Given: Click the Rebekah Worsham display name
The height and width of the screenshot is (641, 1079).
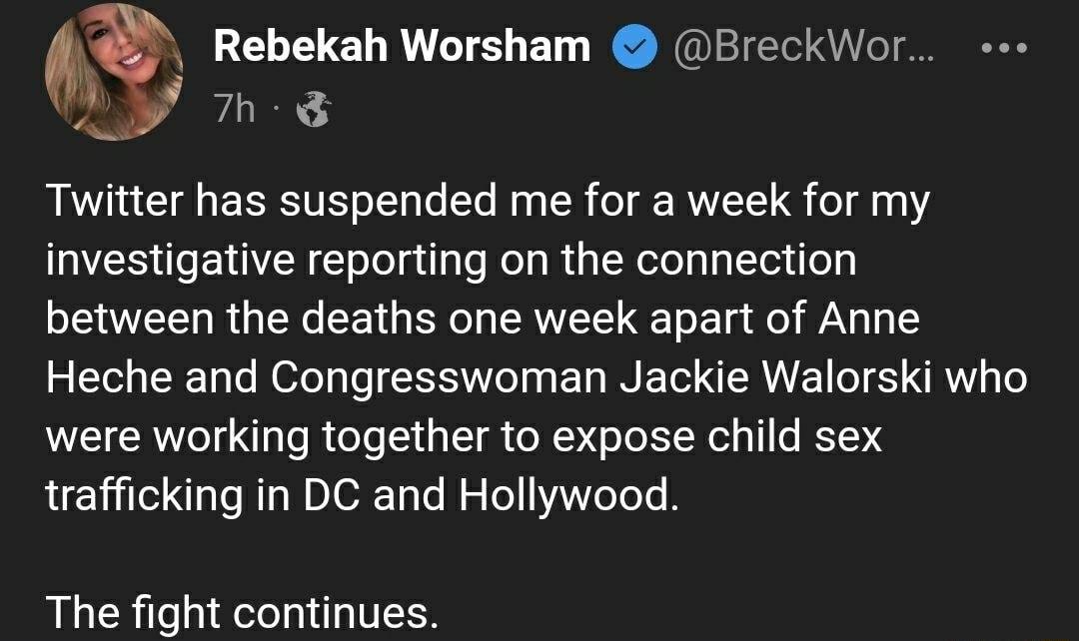Looking at the screenshot, I should (x=400, y=44).
